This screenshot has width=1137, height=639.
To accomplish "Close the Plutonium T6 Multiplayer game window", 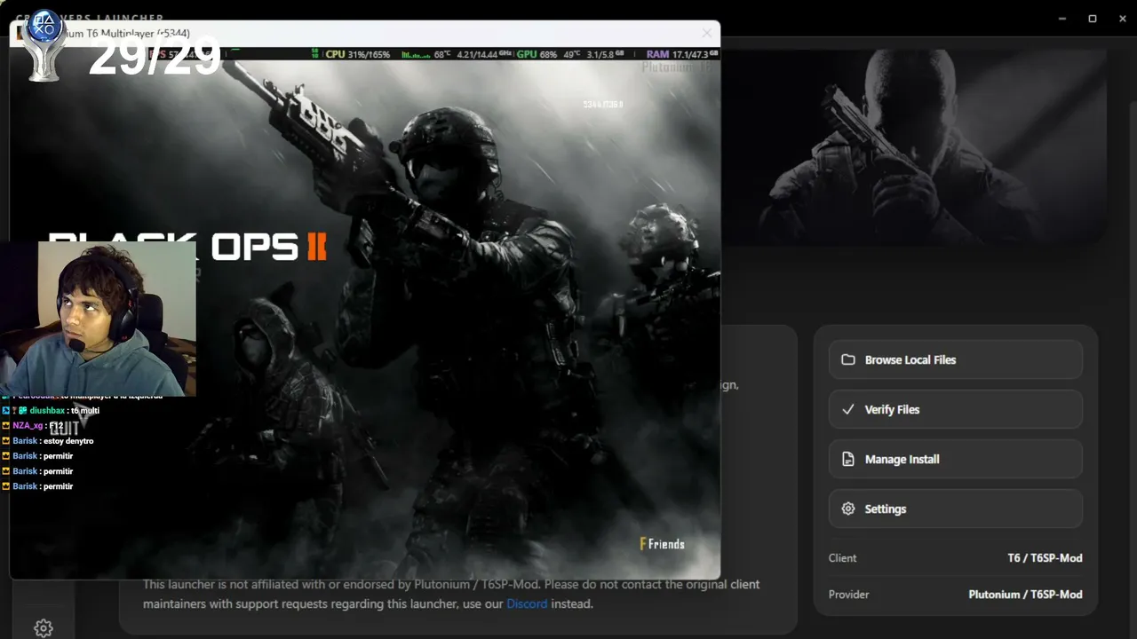I will click(x=706, y=34).
